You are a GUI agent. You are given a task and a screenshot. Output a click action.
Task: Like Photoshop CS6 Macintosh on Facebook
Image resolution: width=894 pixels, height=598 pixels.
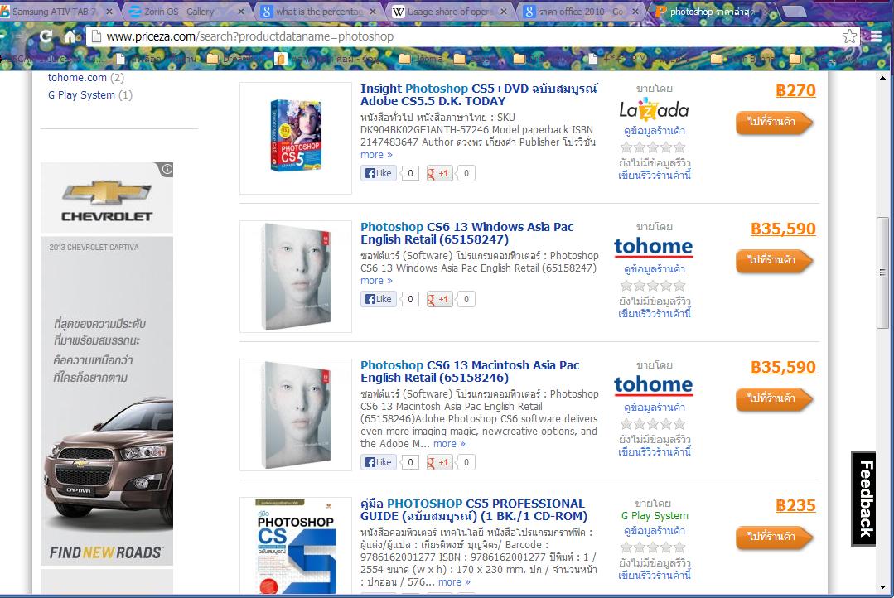coord(378,462)
